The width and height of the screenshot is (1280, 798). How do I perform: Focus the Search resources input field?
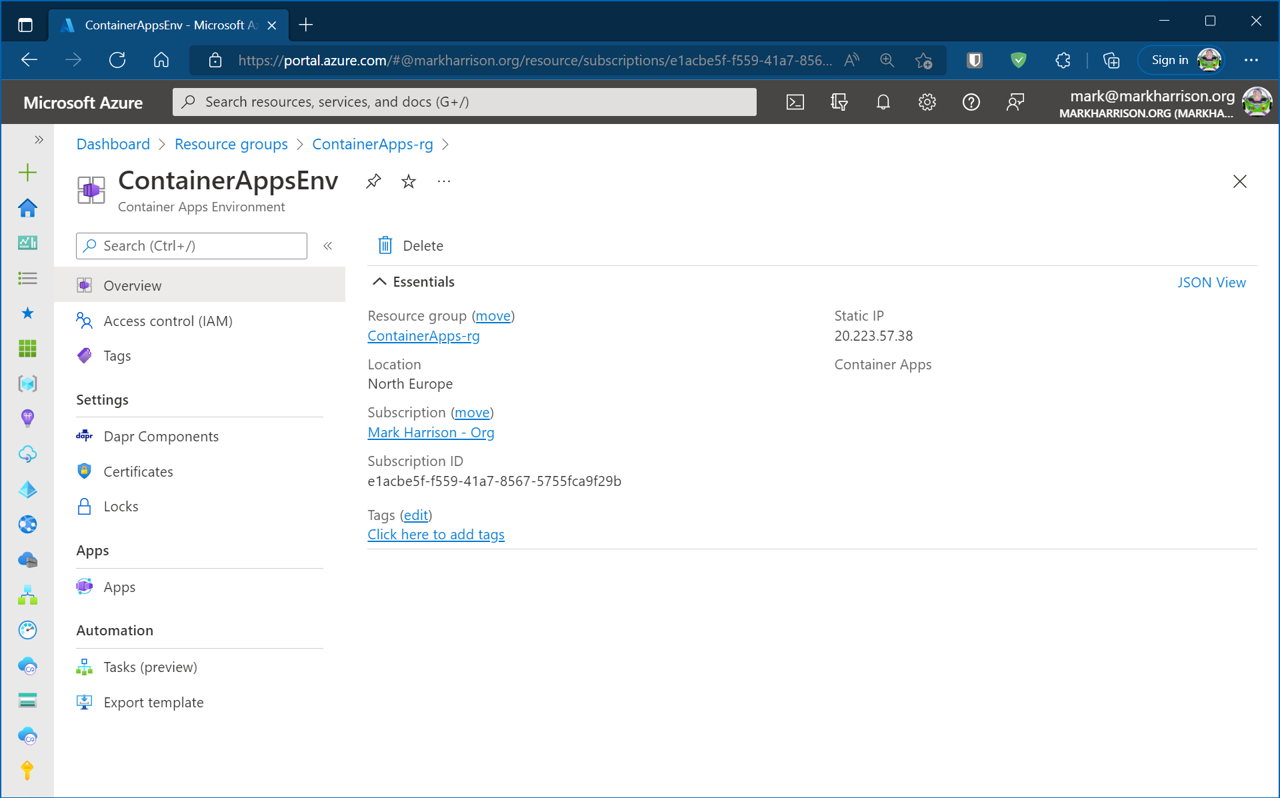tap(464, 102)
